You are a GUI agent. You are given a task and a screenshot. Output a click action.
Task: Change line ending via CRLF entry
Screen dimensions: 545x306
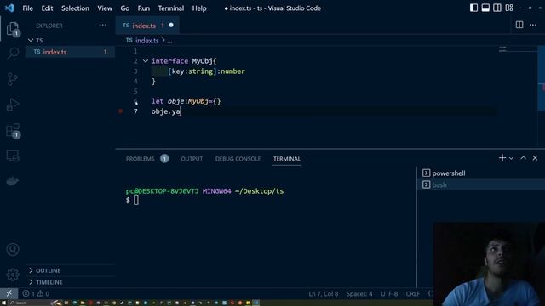(x=412, y=293)
